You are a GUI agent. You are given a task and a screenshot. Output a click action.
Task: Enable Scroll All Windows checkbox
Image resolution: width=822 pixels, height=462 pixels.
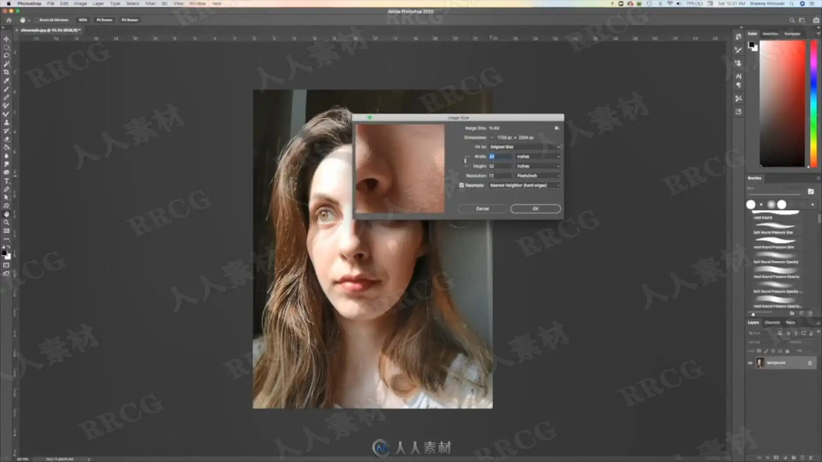click(x=37, y=20)
